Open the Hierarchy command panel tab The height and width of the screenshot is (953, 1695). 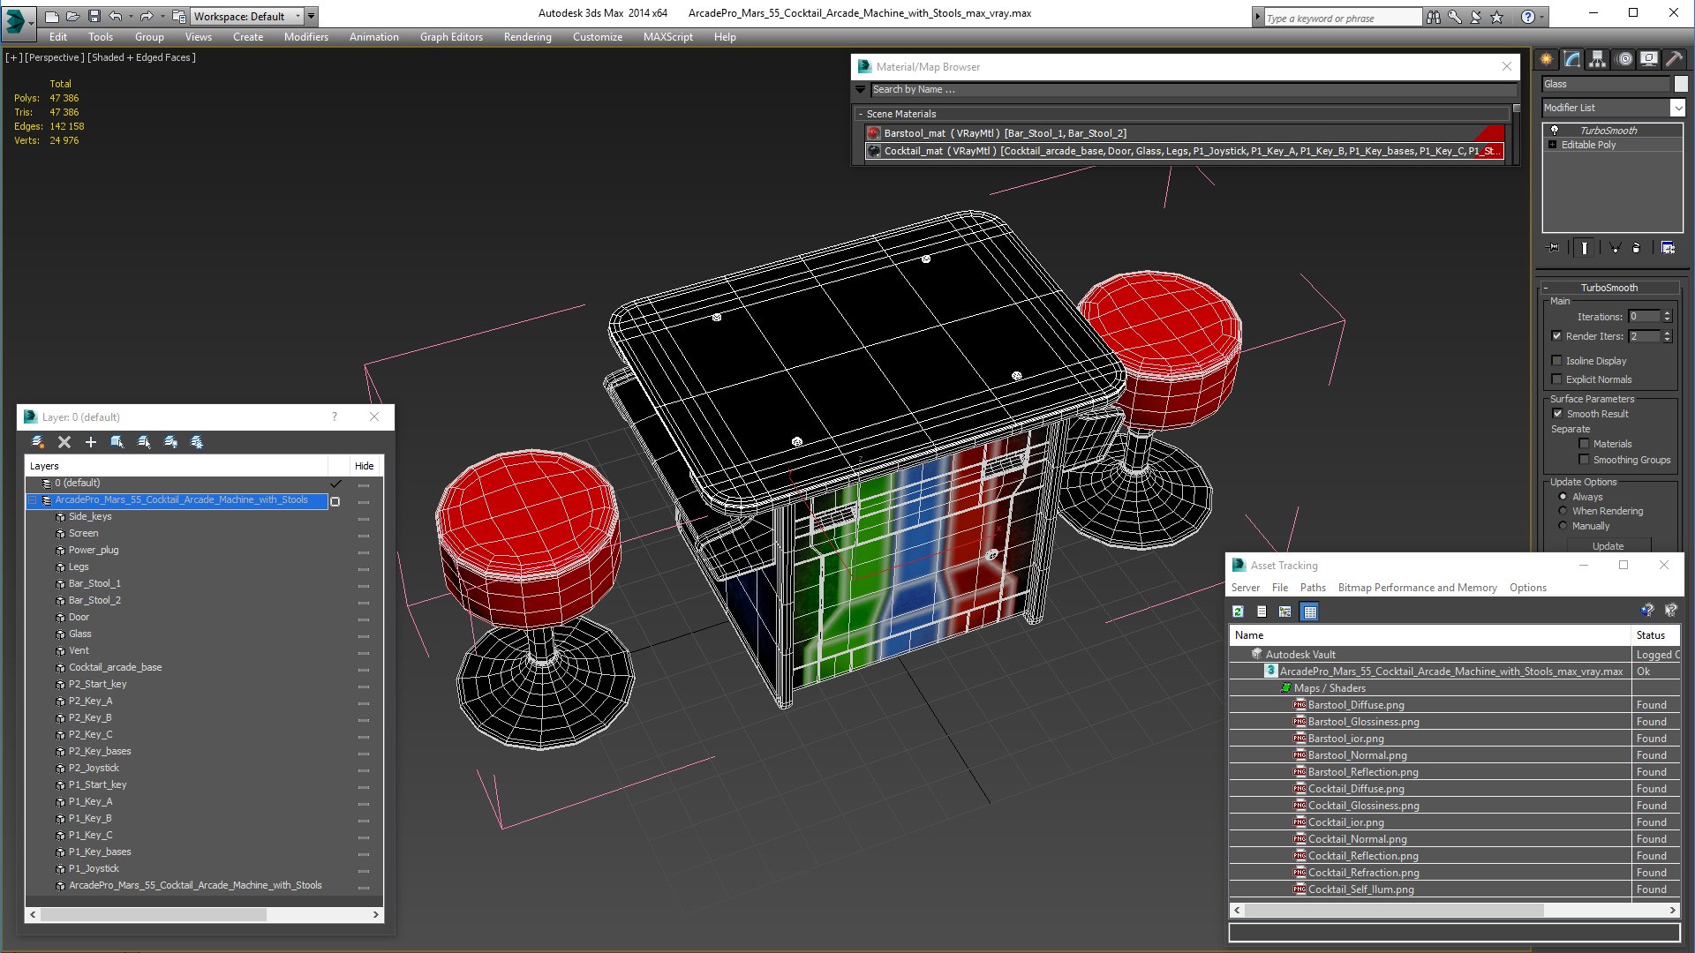tap(1598, 59)
